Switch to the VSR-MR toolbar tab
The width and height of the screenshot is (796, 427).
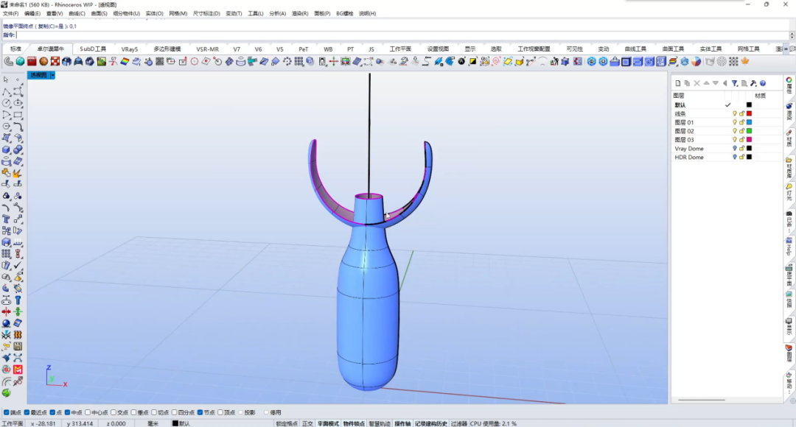tap(207, 49)
